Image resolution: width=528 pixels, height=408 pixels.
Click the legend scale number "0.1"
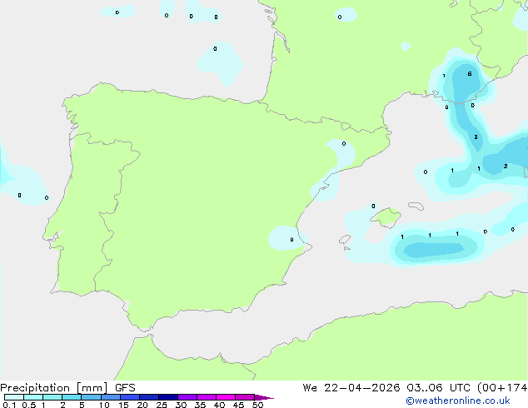click(9, 405)
